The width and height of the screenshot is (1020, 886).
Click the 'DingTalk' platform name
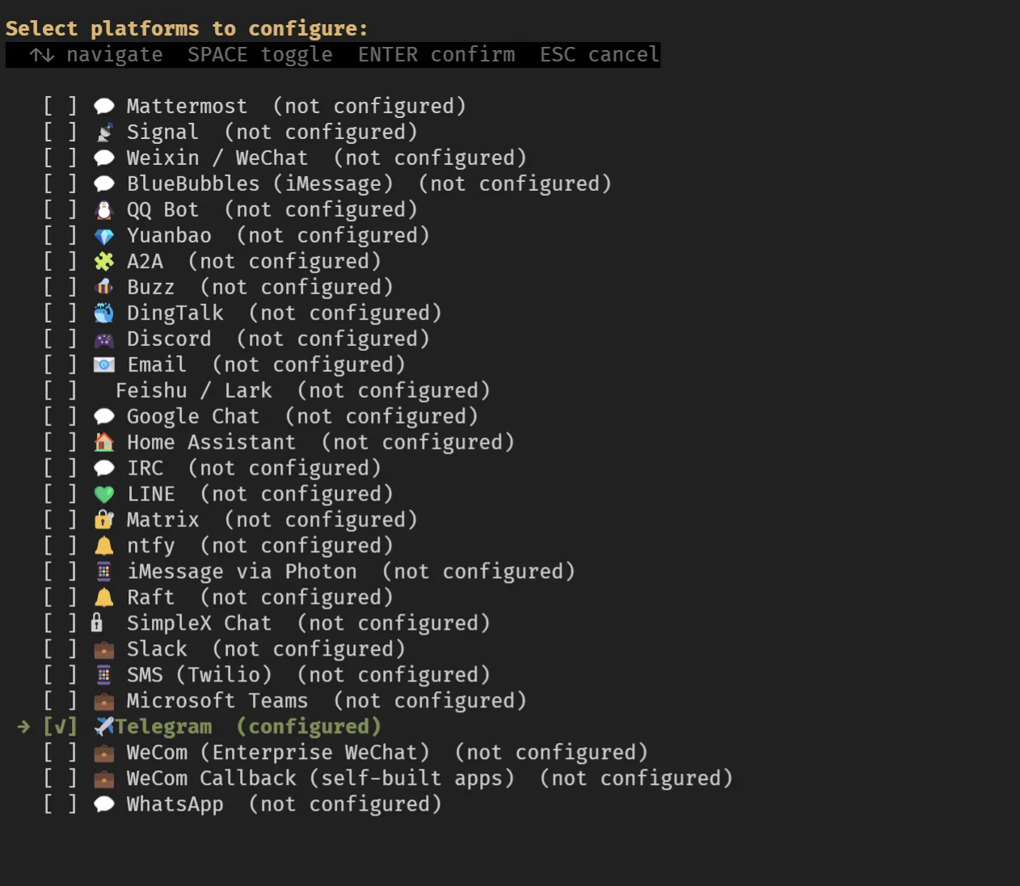[x=175, y=313]
